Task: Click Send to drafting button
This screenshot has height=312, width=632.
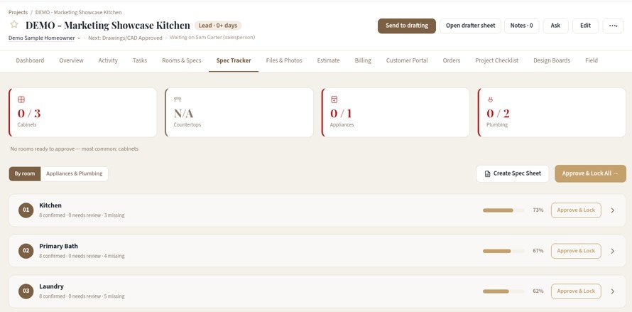Action: pos(407,26)
